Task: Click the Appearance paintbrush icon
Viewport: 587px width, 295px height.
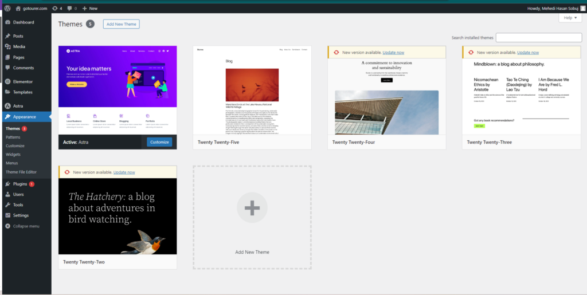Action: (x=8, y=117)
